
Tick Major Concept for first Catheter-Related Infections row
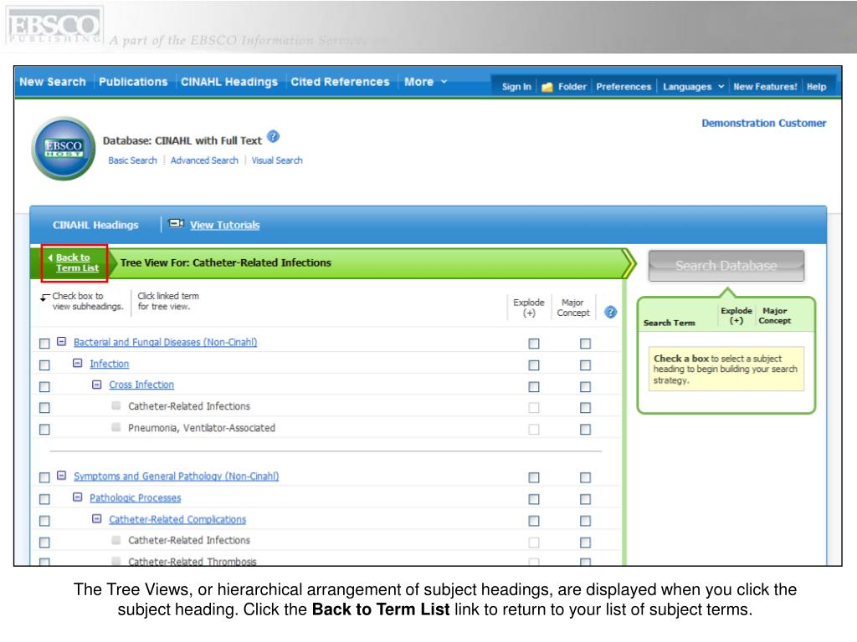pos(585,407)
